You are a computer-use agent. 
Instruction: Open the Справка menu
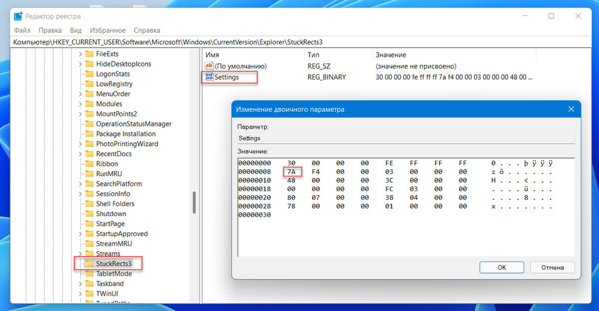click(147, 30)
